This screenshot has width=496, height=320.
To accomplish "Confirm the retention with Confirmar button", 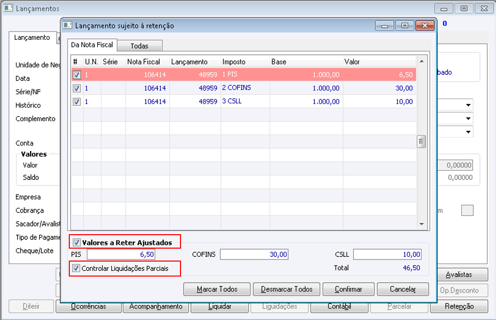I will pos(348,289).
